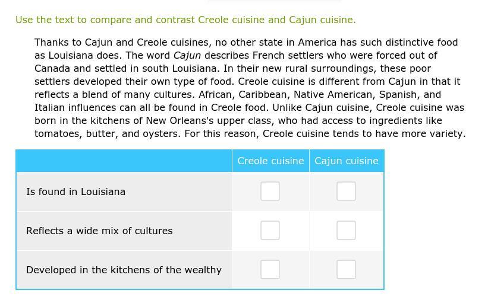The width and height of the screenshot is (488, 297).
Task: Check Cajun cuisine for 'Is found in Louisiana'
Action: [346, 191]
